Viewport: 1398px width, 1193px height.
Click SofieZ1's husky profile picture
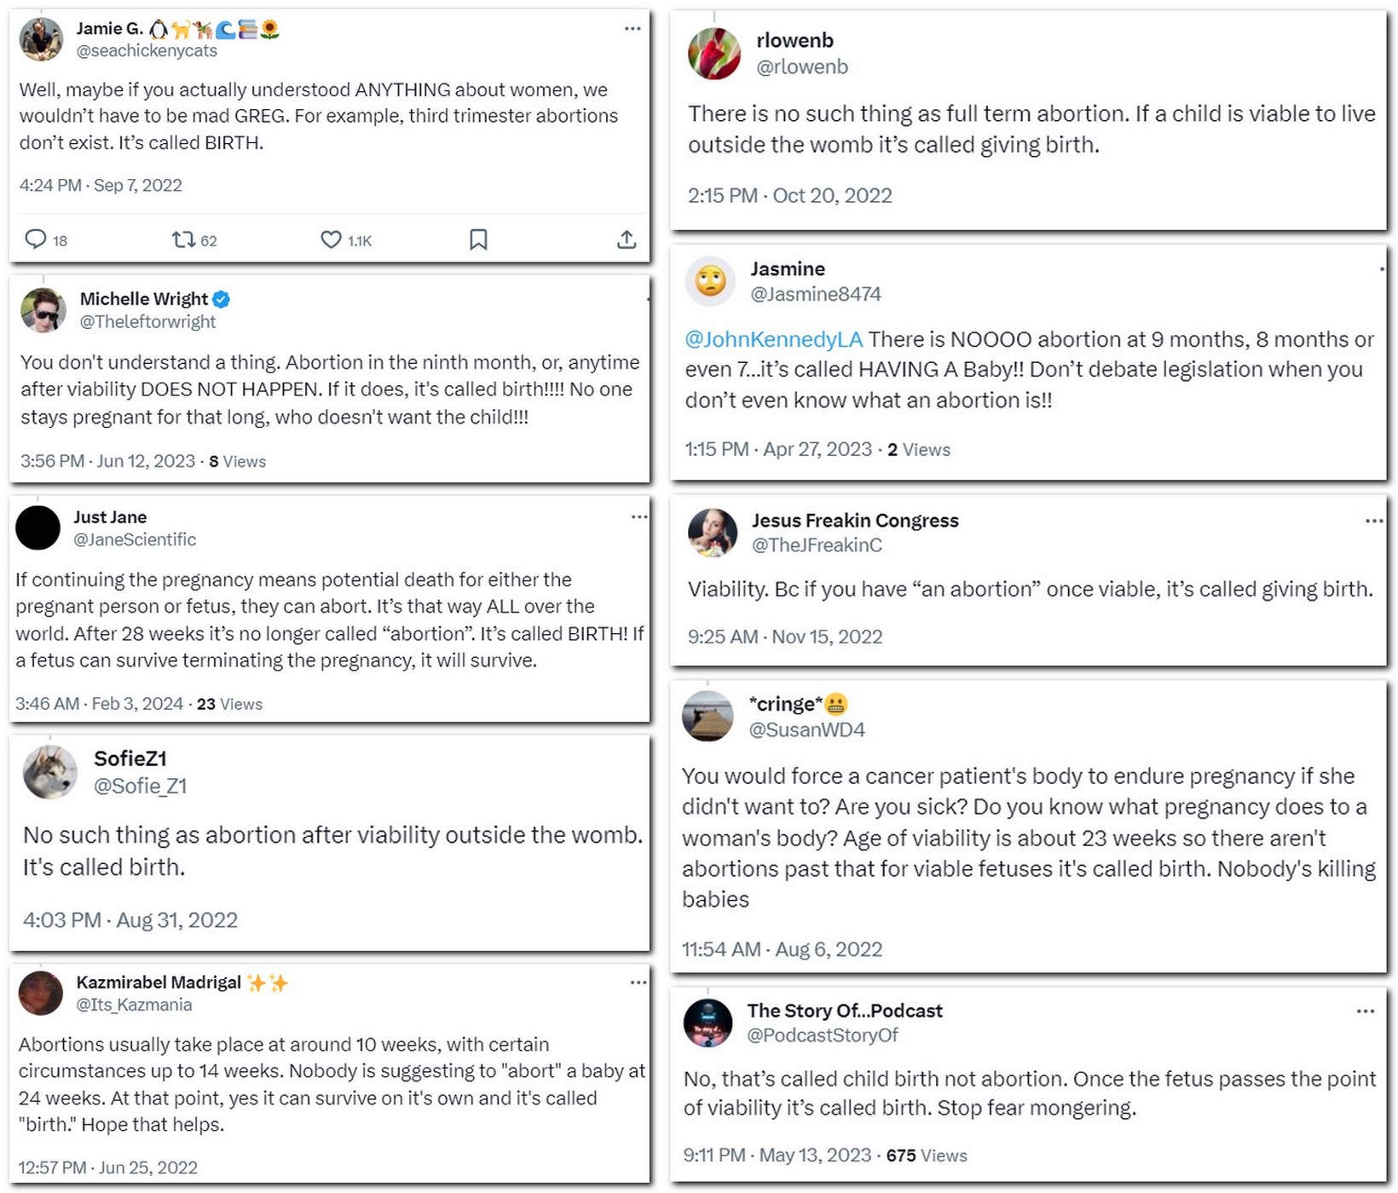click(x=49, y=772)
